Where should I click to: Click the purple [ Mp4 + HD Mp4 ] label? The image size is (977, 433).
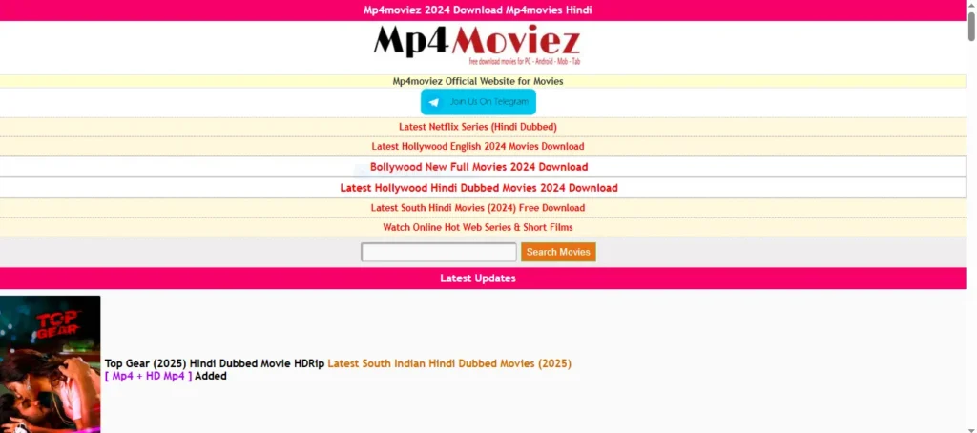pyautogui.click(x=148, y=377)
